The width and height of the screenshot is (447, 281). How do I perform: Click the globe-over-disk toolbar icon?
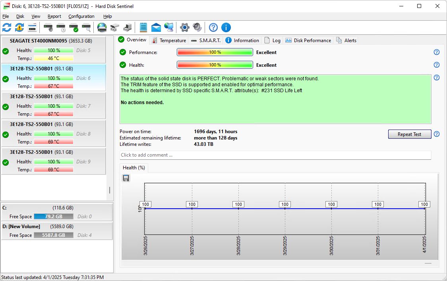[x=102, y=28]
